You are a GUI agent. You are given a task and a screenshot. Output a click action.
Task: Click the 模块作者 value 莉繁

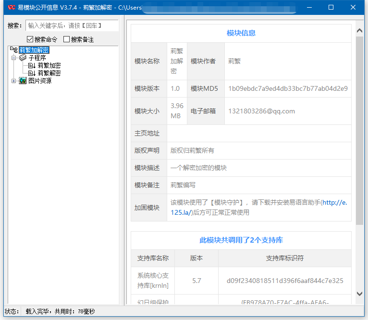pos(234,62)
